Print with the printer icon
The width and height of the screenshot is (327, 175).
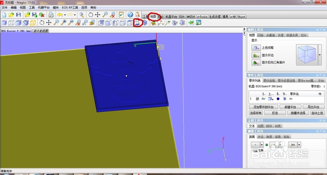point(51,15)
